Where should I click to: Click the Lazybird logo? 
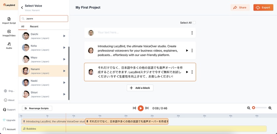[x=9, y=5]
